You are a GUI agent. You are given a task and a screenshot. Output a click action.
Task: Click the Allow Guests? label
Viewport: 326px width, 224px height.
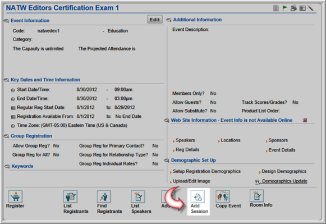pos(187,102)
